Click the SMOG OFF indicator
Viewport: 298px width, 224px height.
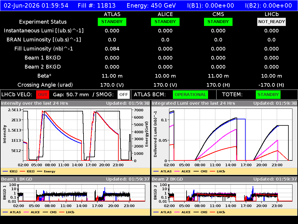pos(123,95)
